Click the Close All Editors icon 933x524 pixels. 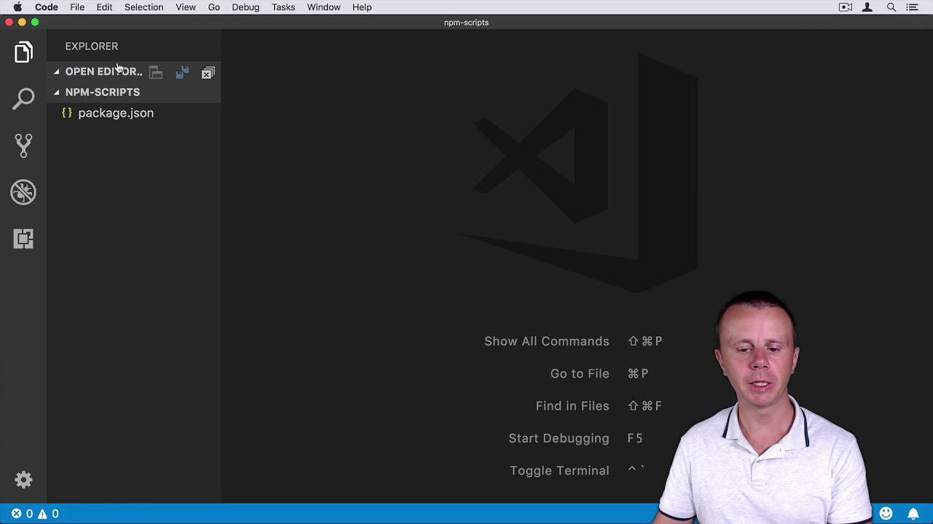pyautogui.click(x=208, y=72)
